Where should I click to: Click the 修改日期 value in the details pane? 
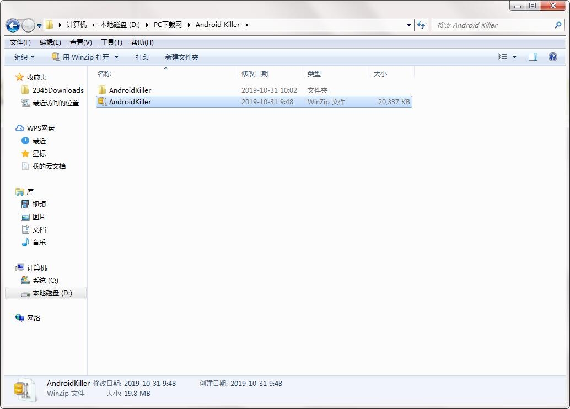(150, 384)
